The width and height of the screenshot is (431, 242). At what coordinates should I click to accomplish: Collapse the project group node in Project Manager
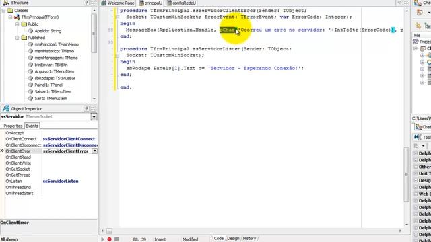coord(416,48)
